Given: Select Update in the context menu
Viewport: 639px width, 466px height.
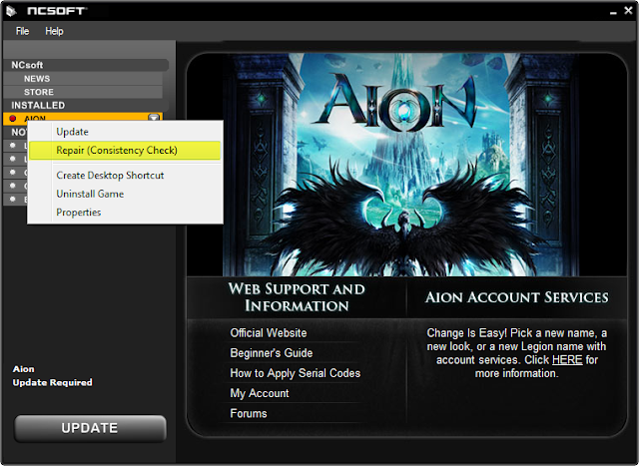Looking at the screenshot, I should click(x=125, y=132).
